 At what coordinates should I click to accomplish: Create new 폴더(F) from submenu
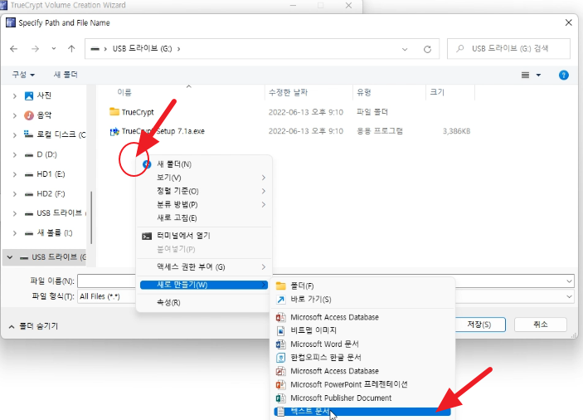tap(362, 286)
